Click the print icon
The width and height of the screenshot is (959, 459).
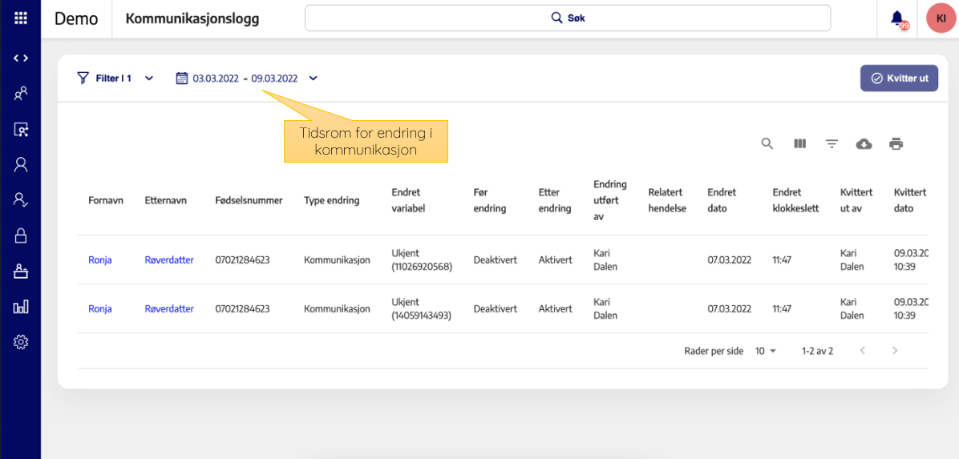pos(896,143)
